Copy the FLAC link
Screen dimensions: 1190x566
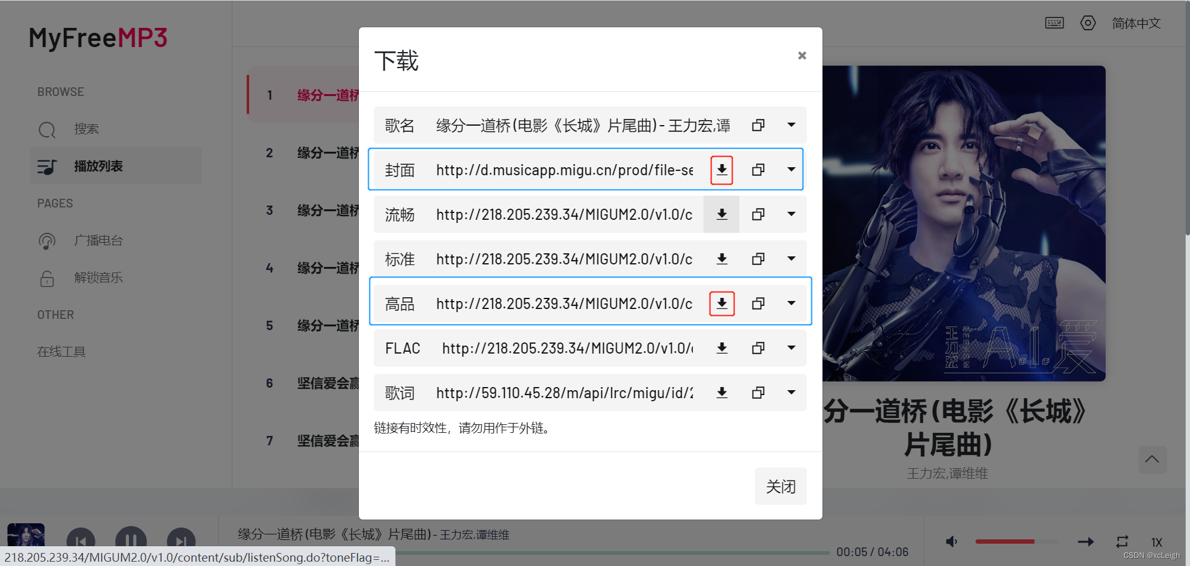coord(757,348)
